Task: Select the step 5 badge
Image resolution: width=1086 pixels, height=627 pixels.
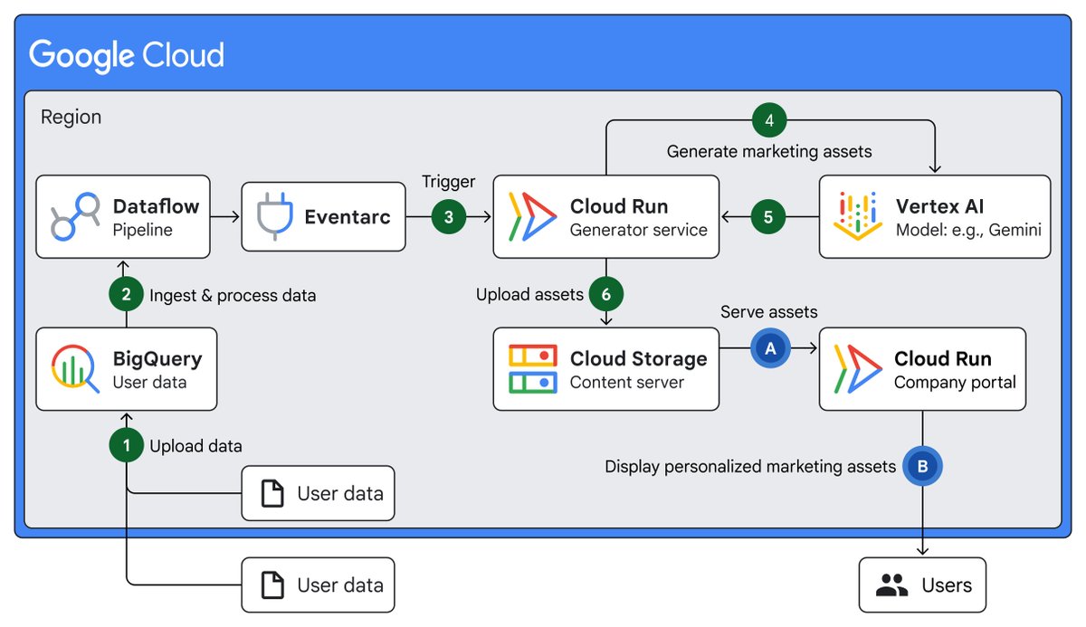Action: click(x=767, y=216)
